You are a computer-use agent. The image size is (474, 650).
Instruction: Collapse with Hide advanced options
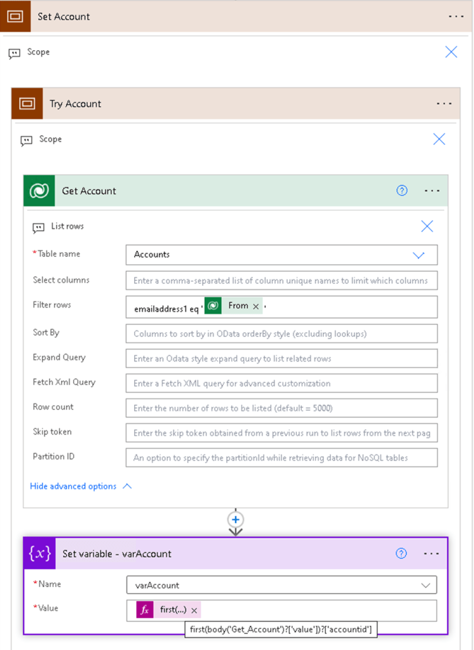pyautogui.click(x=81, y=486)
